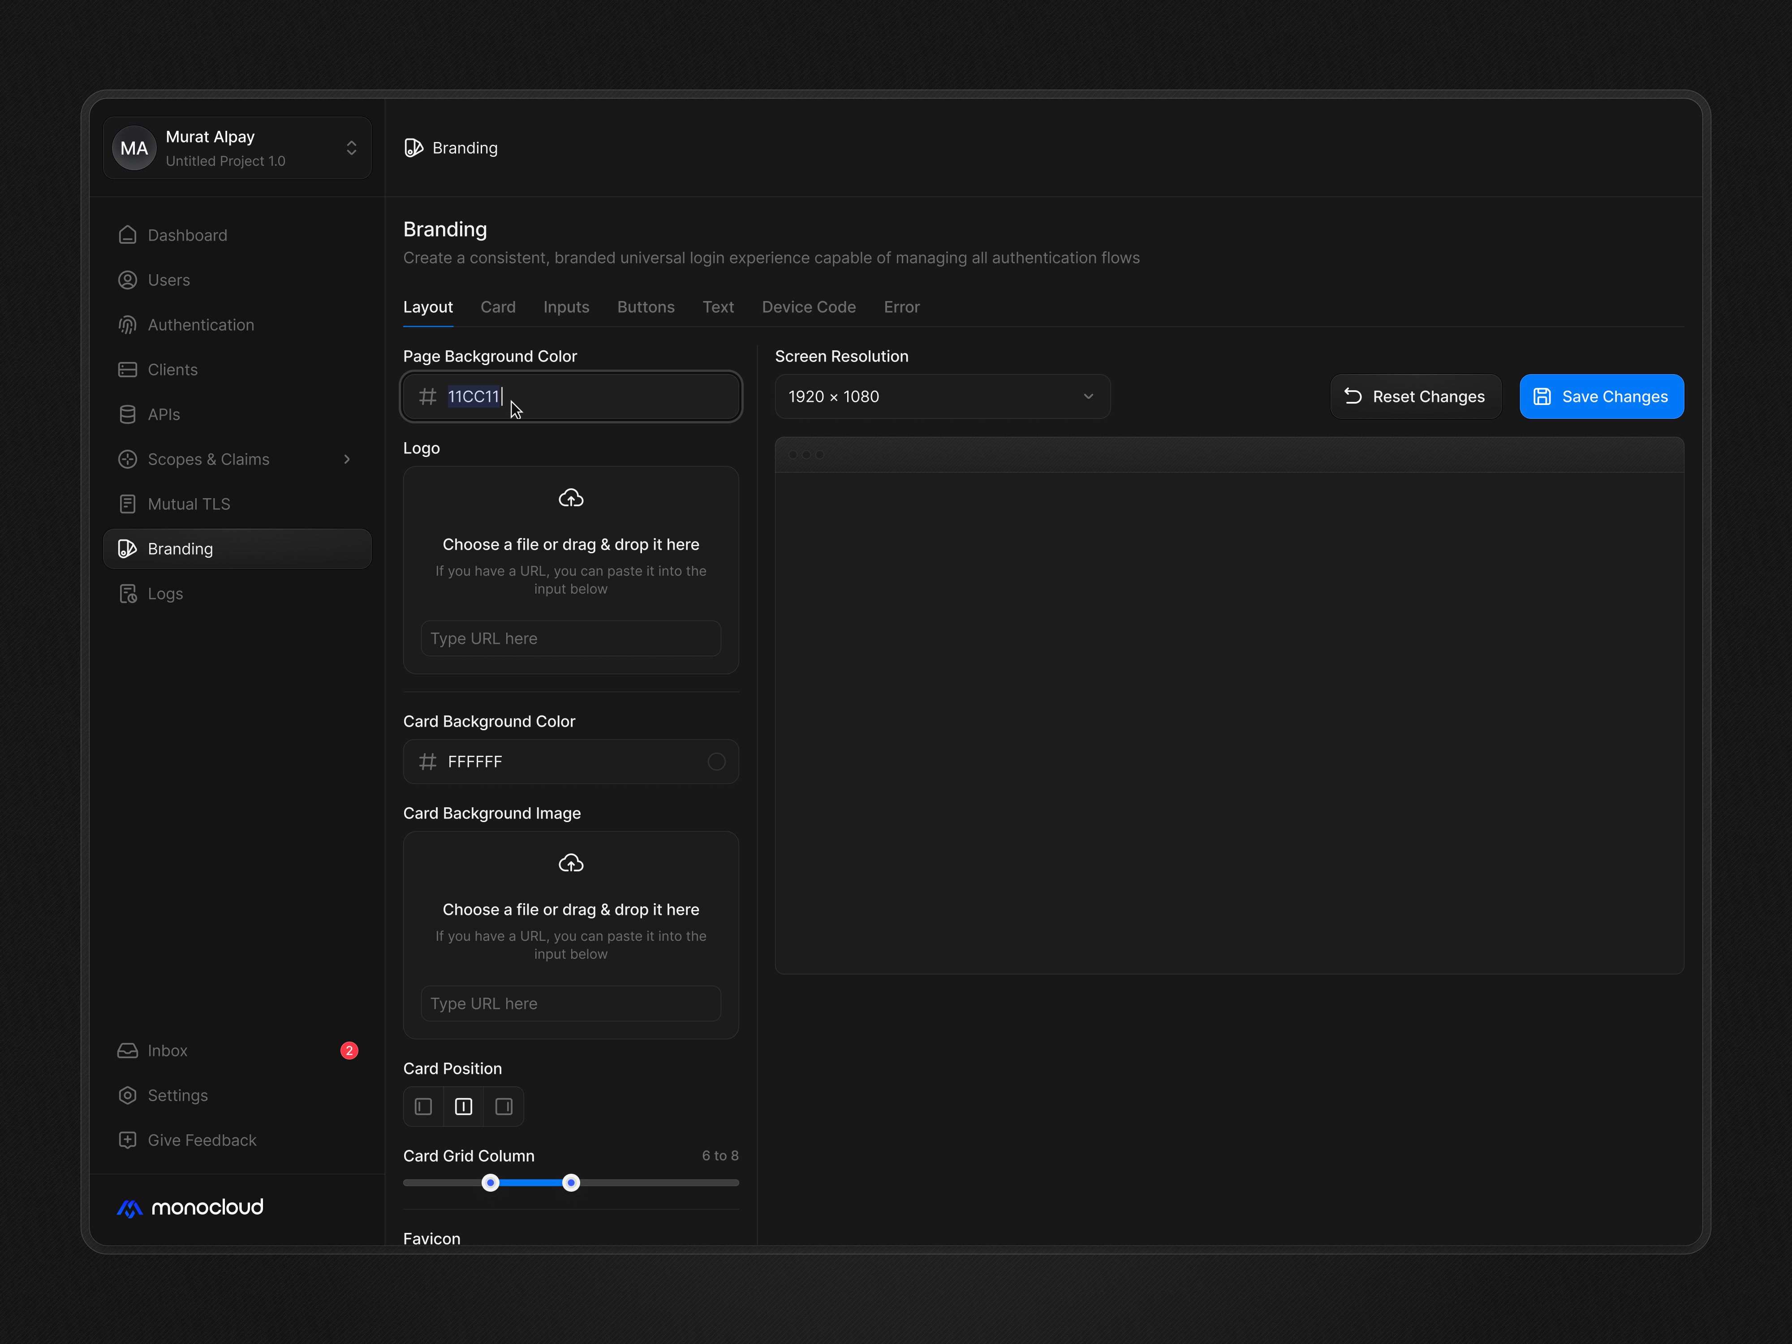Open Clients from the sidebar
Screen dimensions: 1792x1344
(237, 370)
